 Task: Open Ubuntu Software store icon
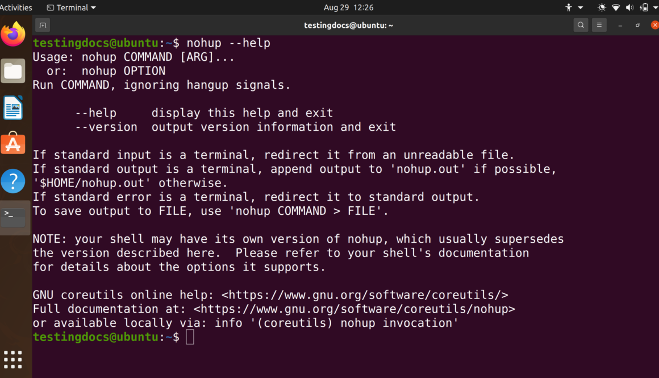(x=13, y=144)
